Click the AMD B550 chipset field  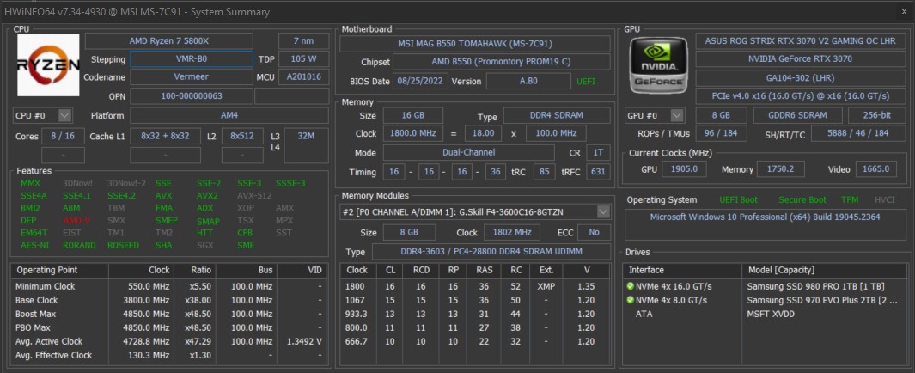click(501, 62)
